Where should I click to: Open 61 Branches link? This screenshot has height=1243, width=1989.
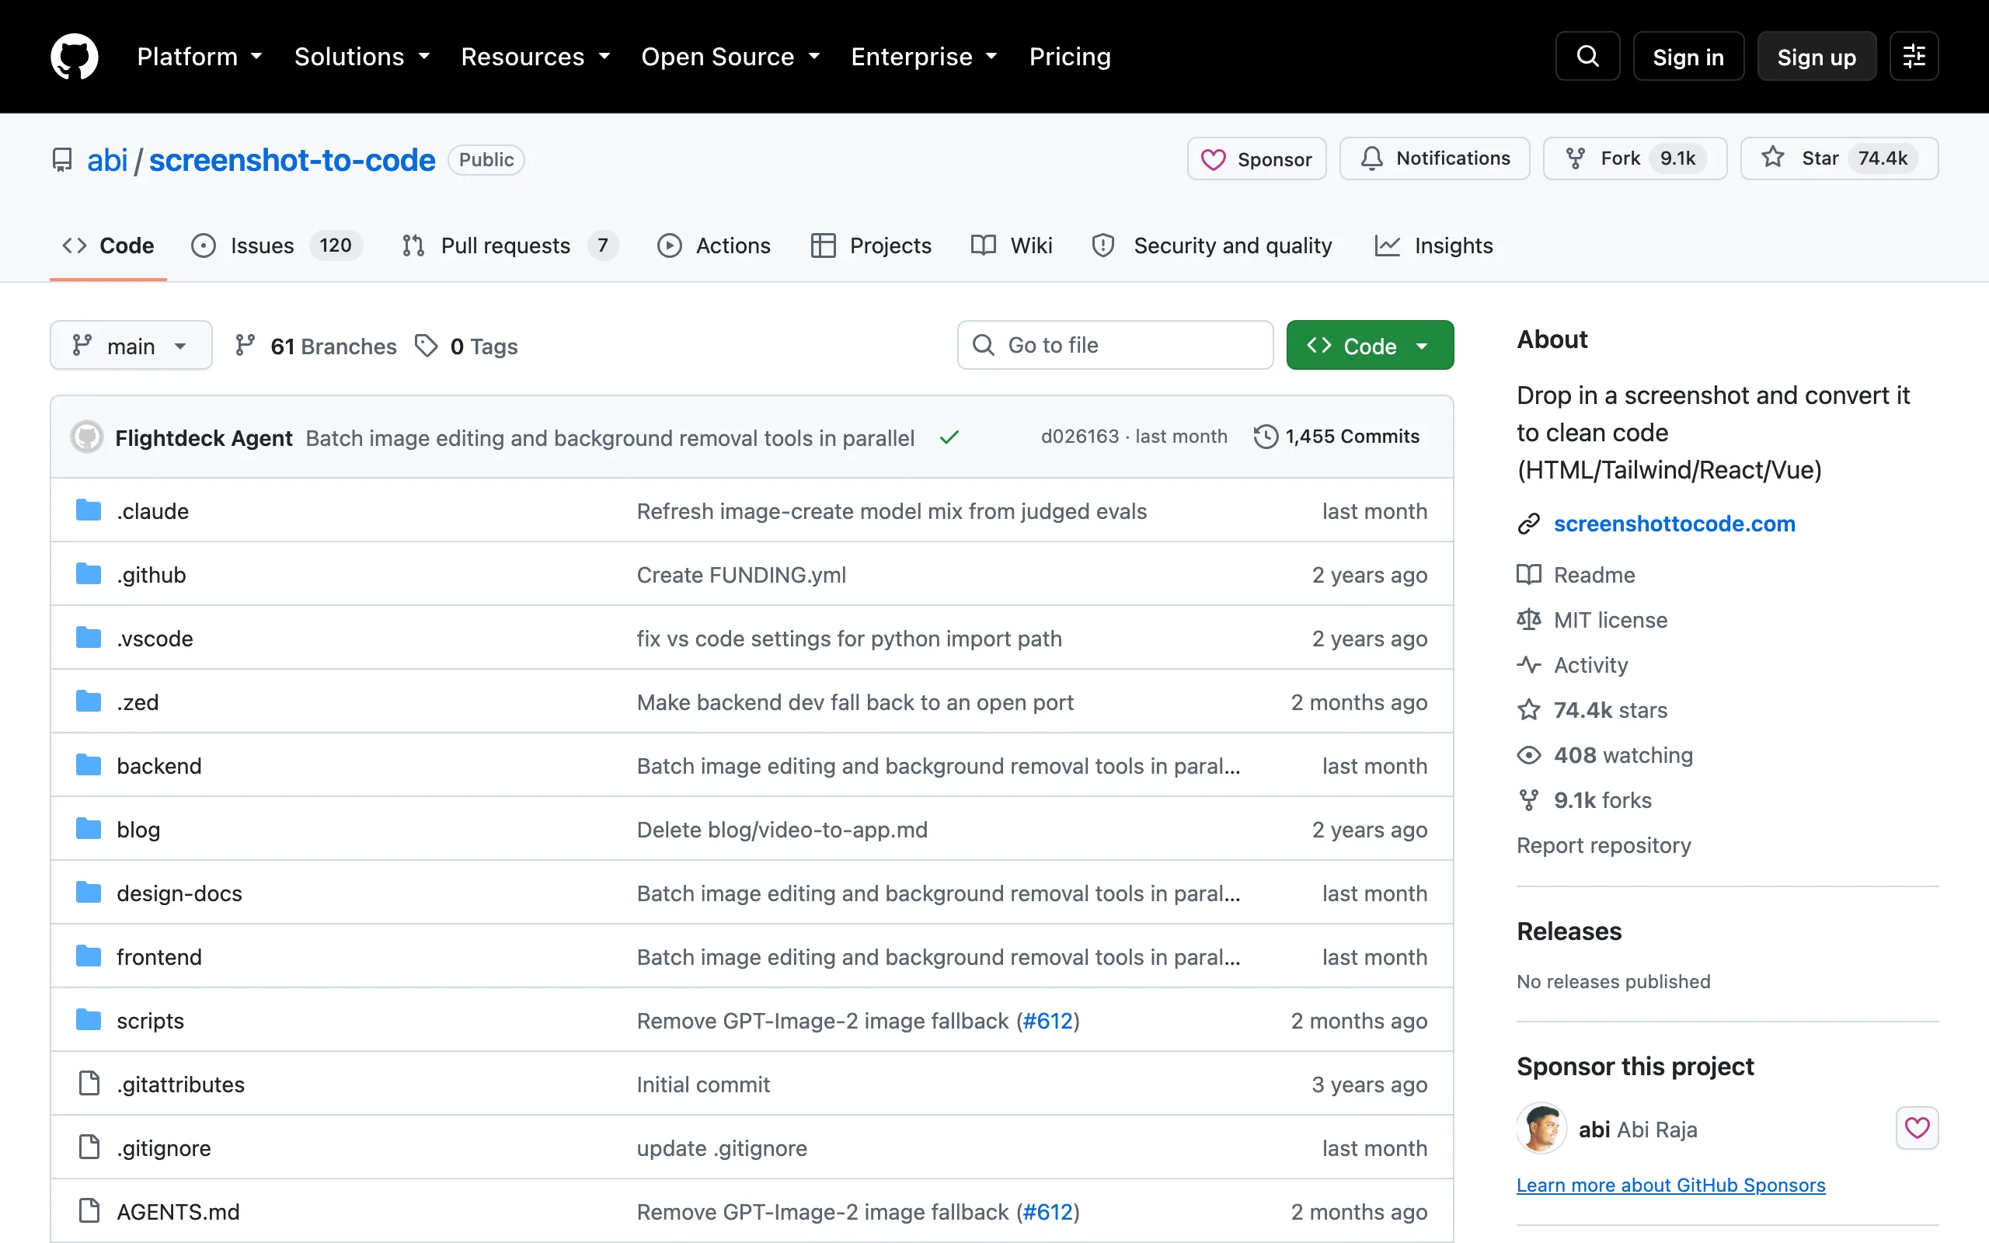click(315, 346)
